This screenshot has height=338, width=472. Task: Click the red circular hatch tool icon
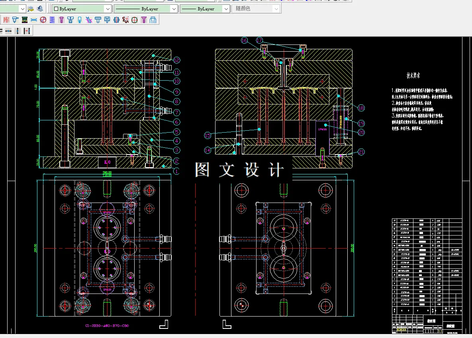click(x=43, y=19)
